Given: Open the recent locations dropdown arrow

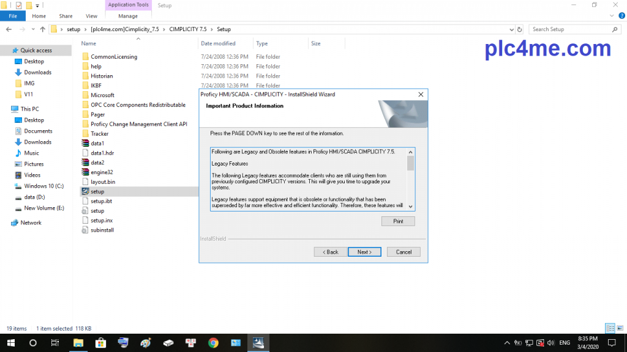Looking at the screenshot, I should pyautogui.click(x=33, y=29).
